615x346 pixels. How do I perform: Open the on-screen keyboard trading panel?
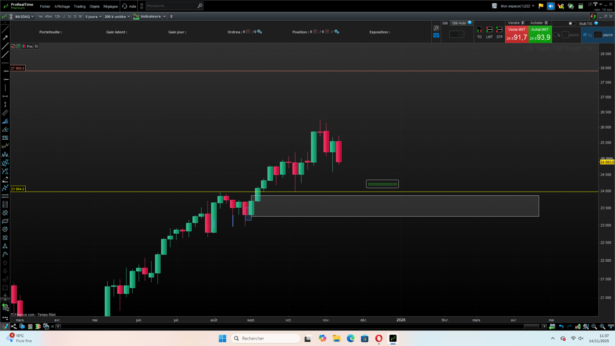point(436,35)
